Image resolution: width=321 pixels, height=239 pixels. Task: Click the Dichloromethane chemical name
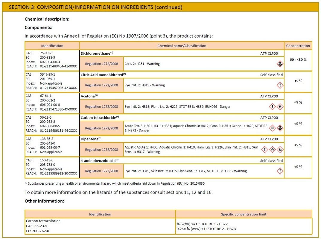pos(95,53)
